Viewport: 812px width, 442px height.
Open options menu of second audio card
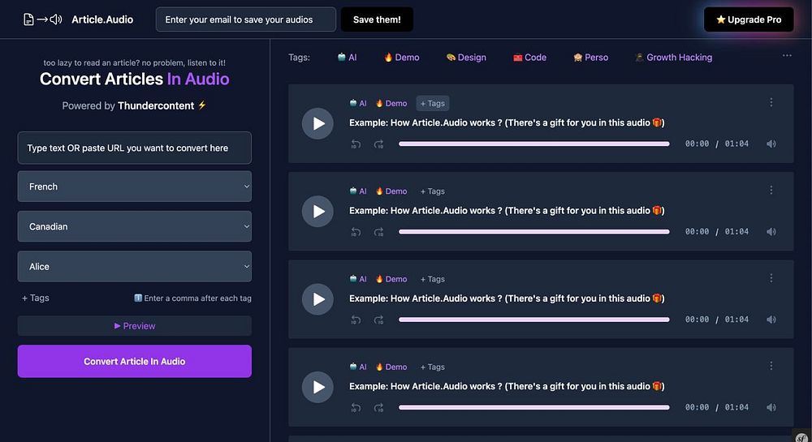(x=771, y=191)
